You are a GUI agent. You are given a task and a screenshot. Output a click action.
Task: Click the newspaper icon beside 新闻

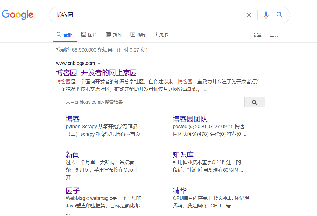click(108, 34)
